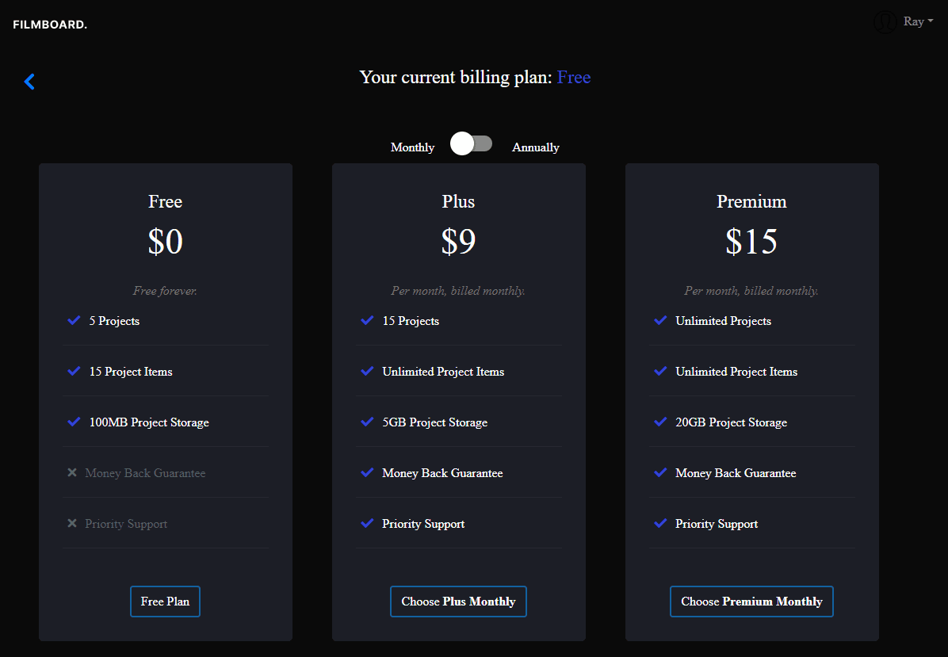Click the X icon beside Priority Support
The width and height of the screenshot is (948, 657).
coord(74,523)
